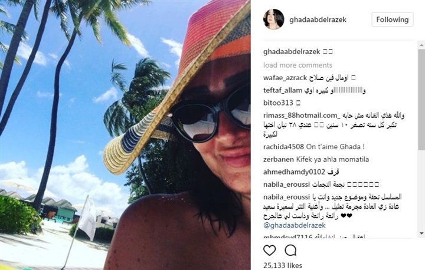
Task: Open teftaf_allam commenter profile
Action: coord(282,90)
